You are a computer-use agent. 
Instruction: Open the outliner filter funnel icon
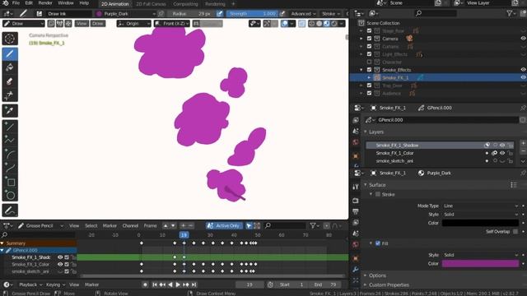pyautogui.click(x=511, y=13)
